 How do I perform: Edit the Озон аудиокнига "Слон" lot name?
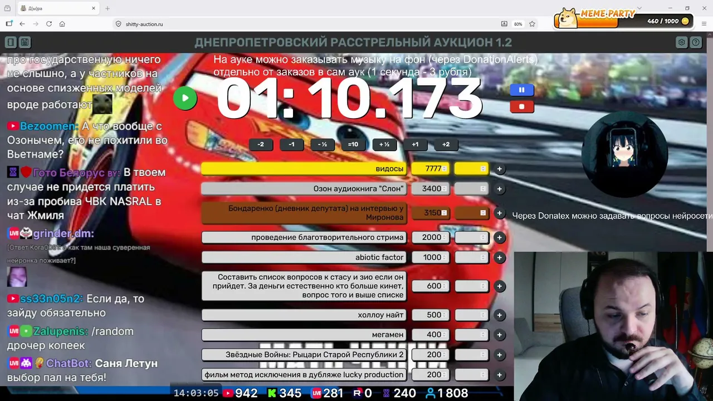tap(304, 189)
